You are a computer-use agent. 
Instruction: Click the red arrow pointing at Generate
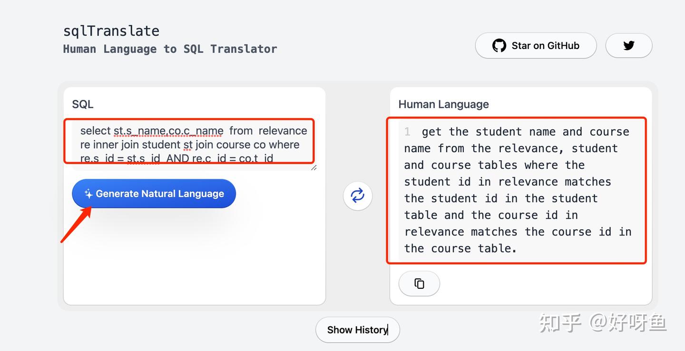click(x=76, y=224)
